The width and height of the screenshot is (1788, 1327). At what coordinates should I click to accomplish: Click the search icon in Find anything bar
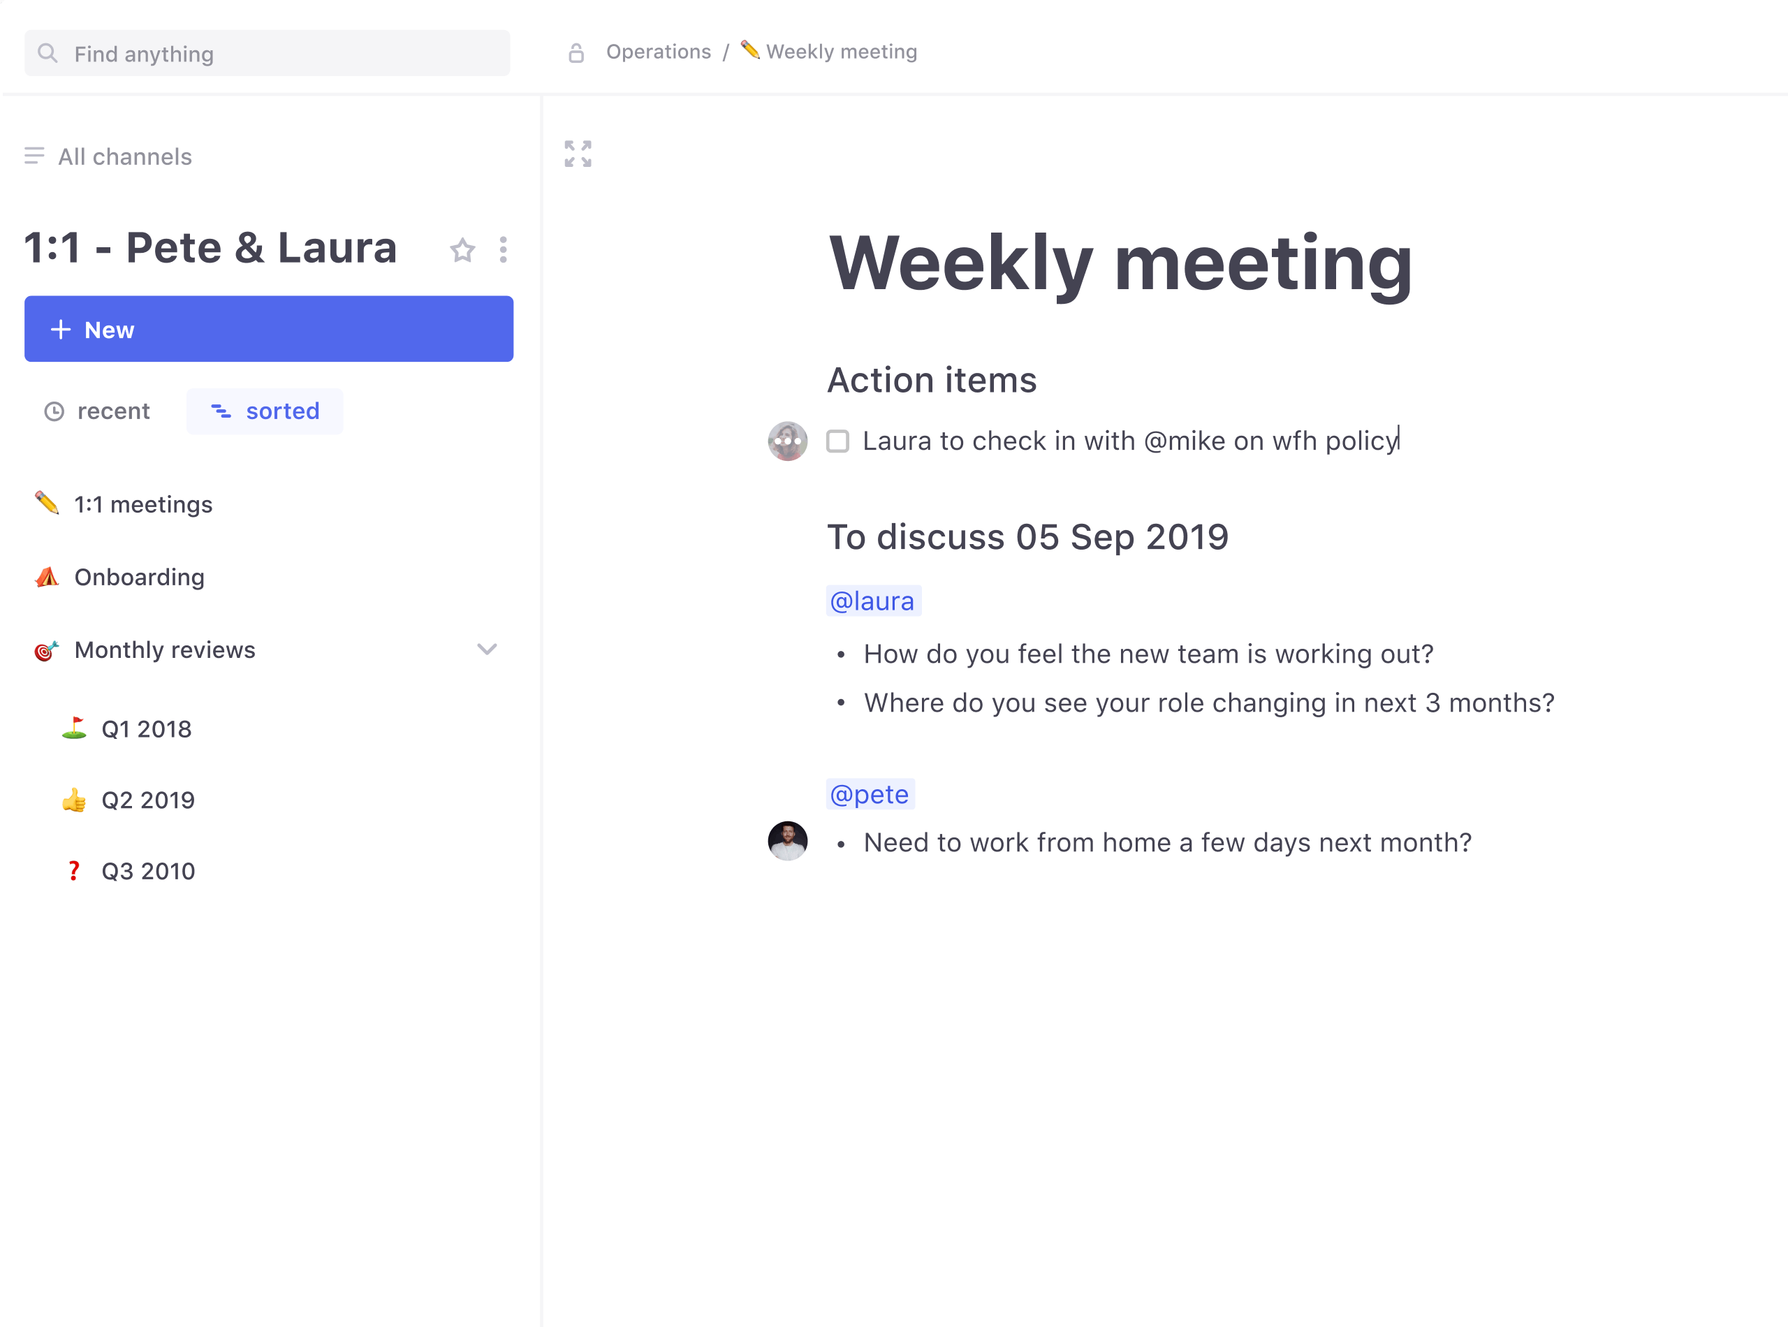point(47,53)
